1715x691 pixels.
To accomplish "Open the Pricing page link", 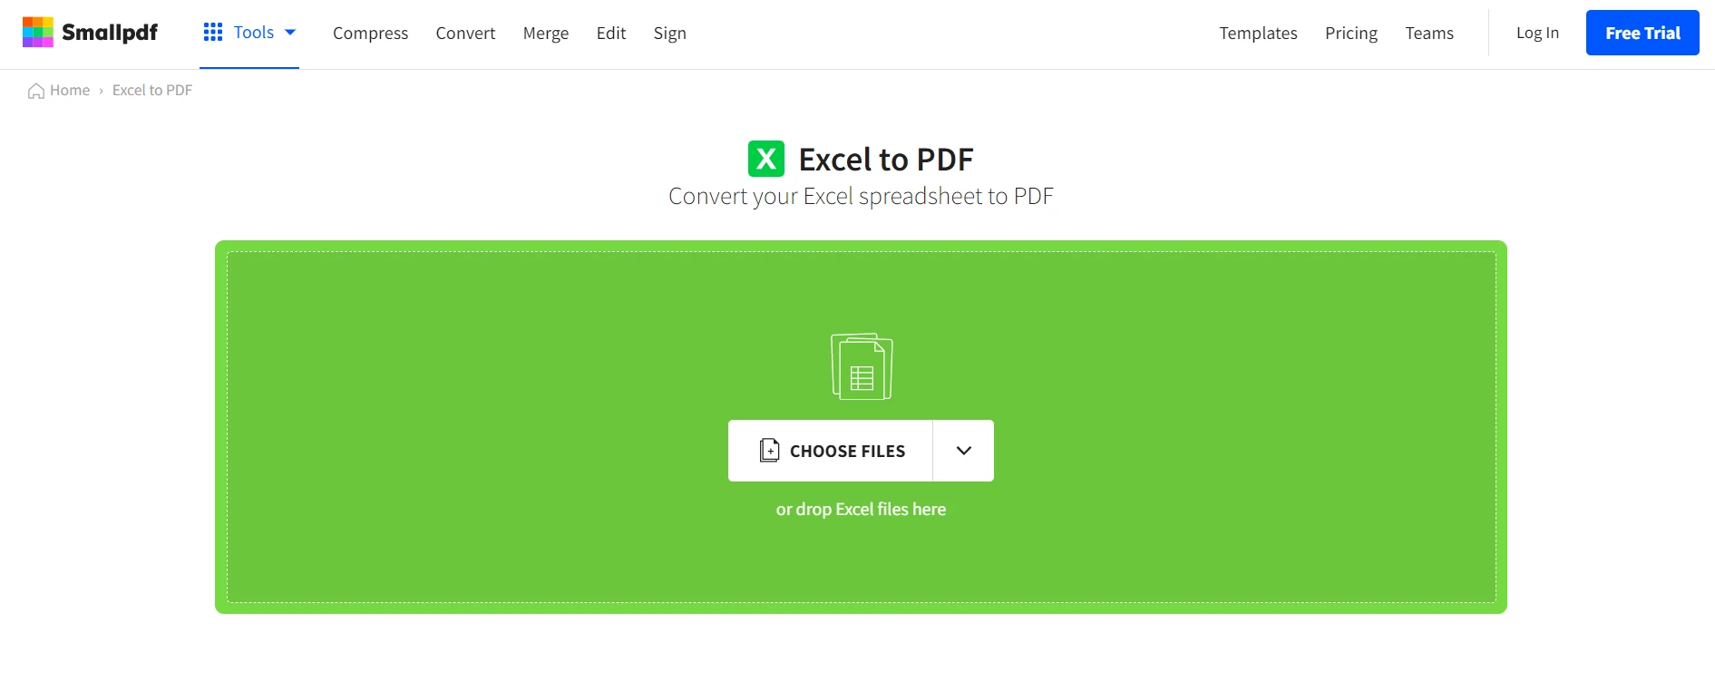I will [1351, 34].
